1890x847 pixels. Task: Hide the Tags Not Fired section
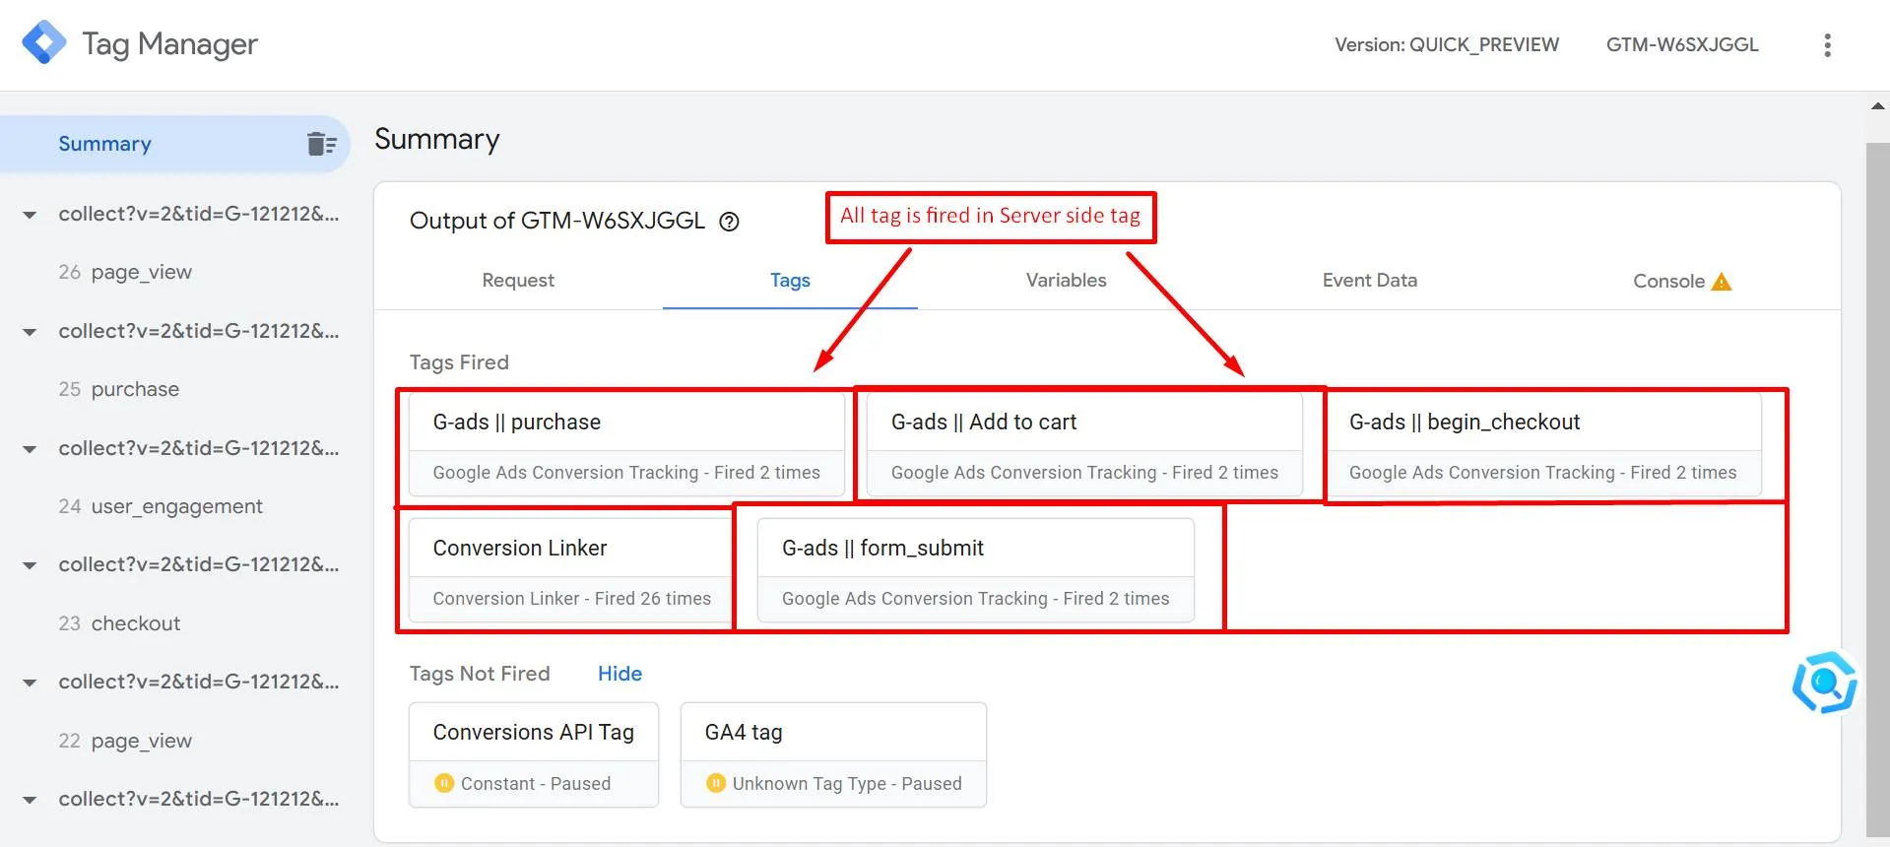619,674
